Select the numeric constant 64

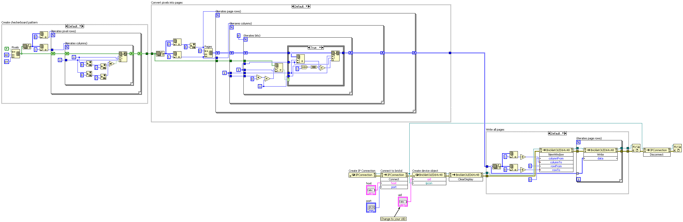click(6, 62)
